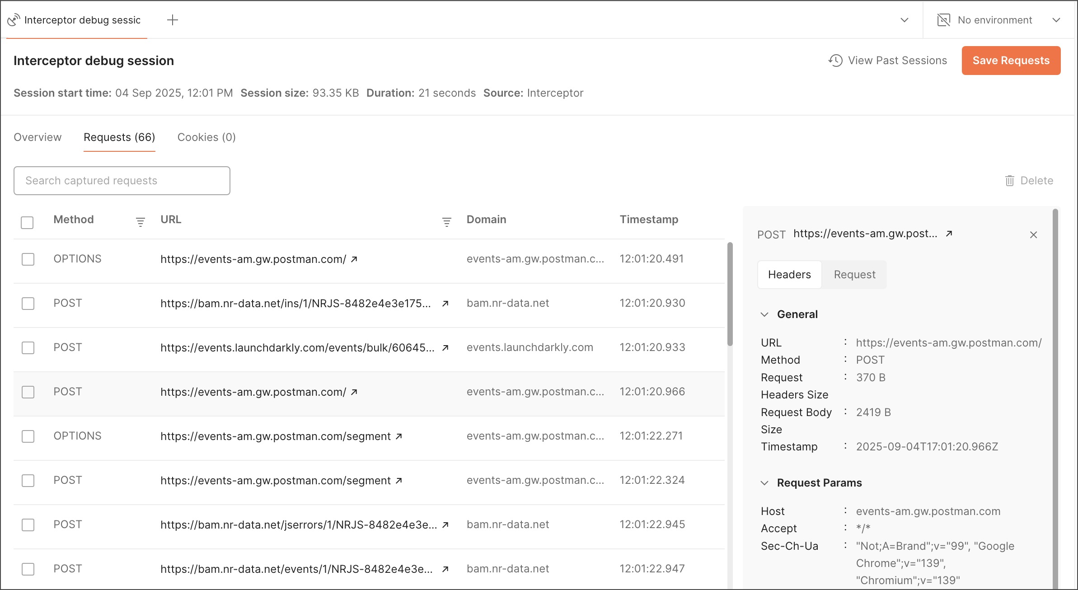
Task: Check the POST segment 12:01:22.324 checkbox
Action: pyautogui.click(x=28, y=481)
